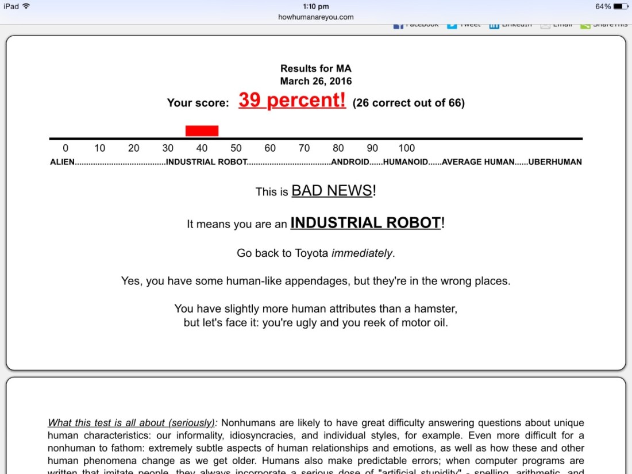This screenshot has width=632, height=474.
Task: Click the "39 percent!" score link
Action: pyautogui.click(x=292, y=101)
